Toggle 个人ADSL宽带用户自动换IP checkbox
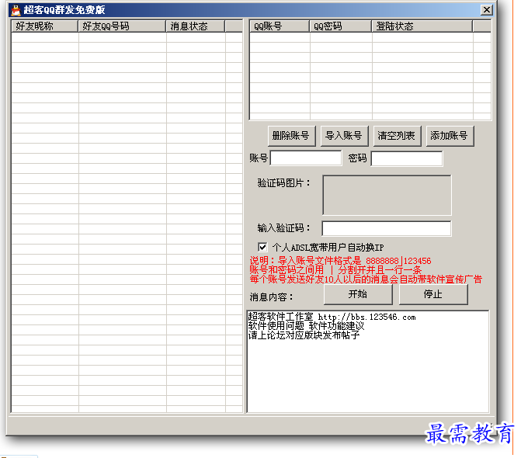This screenshot has height=458, width=521. [x=262, y=247]
